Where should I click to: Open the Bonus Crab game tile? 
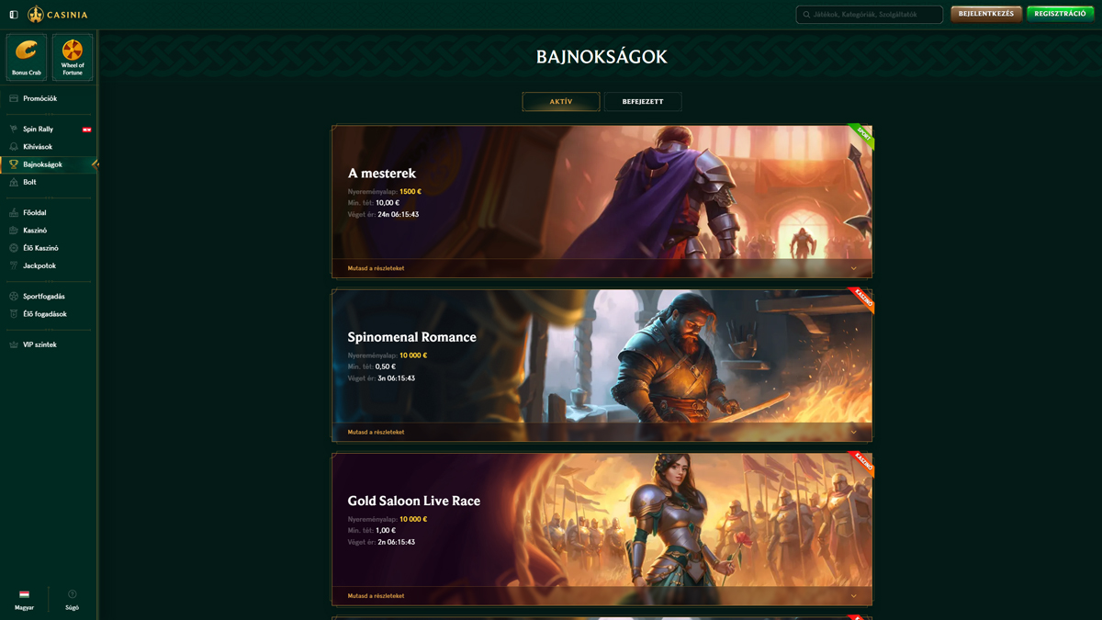26,57
